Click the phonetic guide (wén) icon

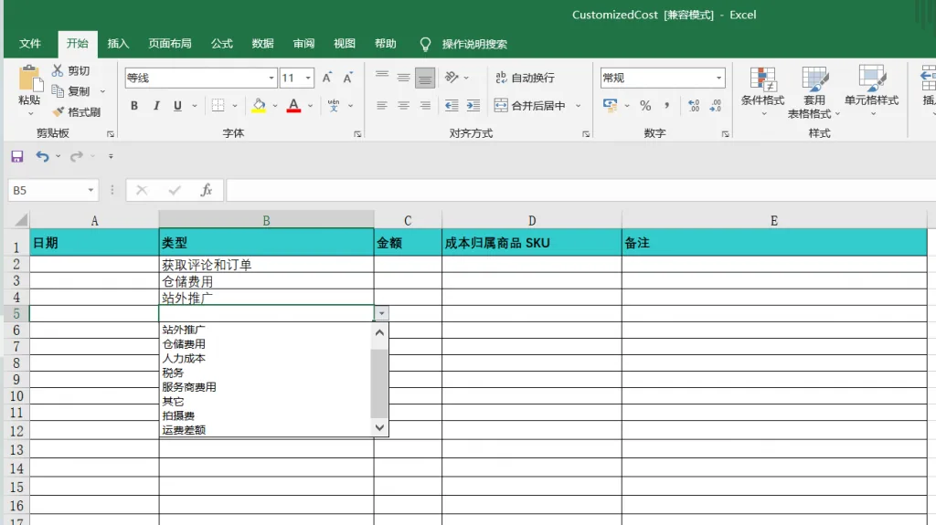tap(334, 106)
